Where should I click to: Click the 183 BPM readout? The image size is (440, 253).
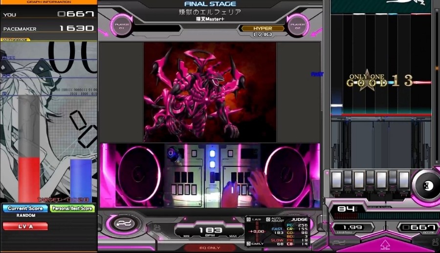pos(210,230)
